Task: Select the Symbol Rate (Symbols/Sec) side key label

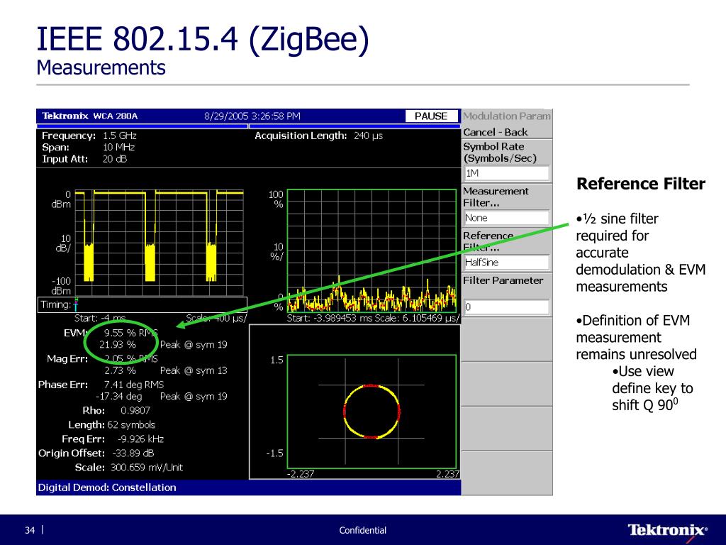Action: coord(500,153)
